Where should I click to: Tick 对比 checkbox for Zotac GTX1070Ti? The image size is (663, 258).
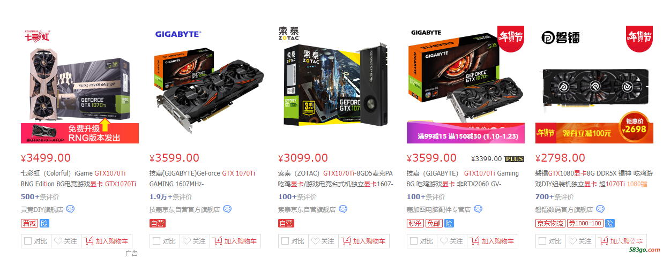click(285, 241)
